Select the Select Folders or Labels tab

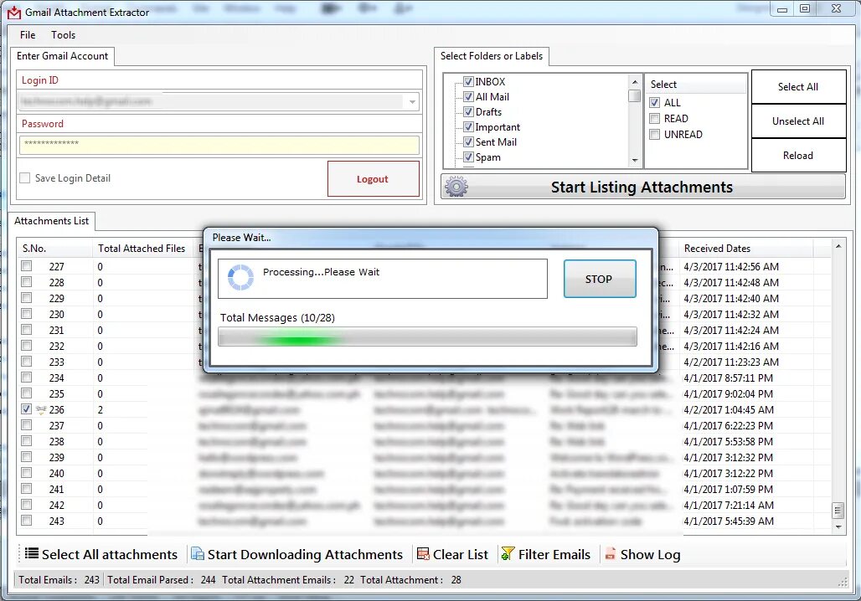(492, 56)
